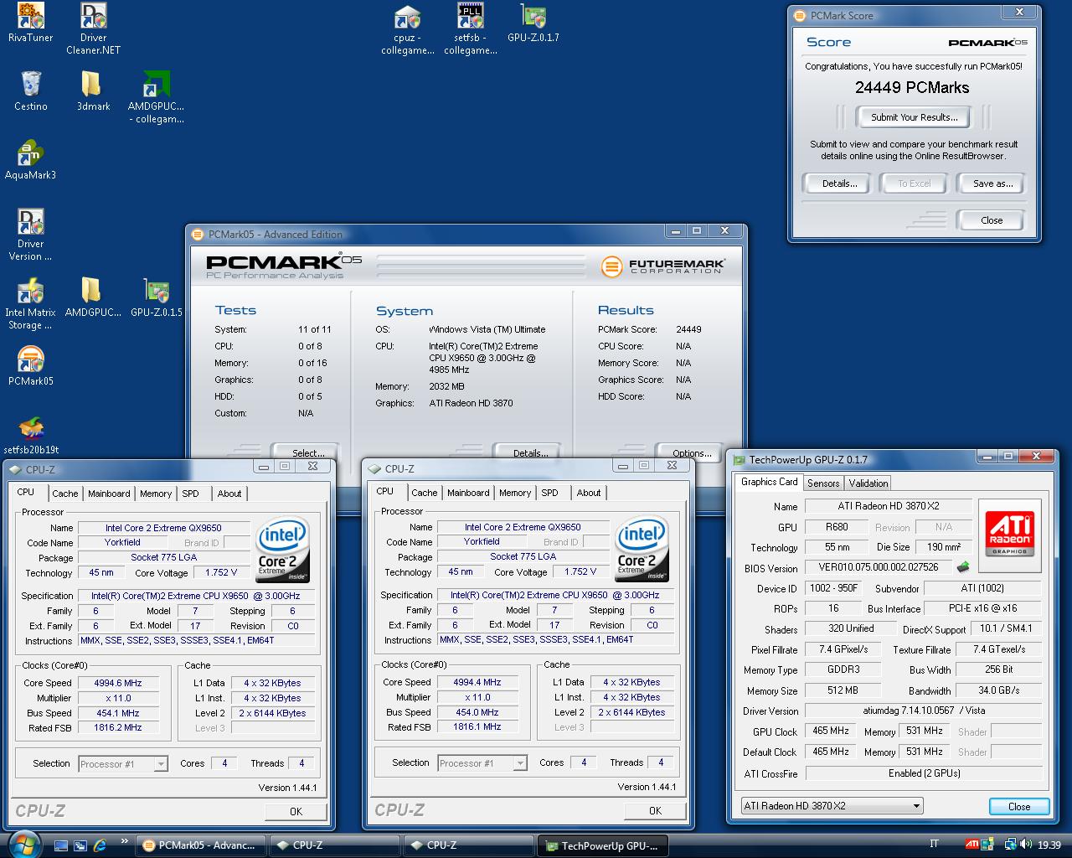Click the '24449 PCMarks' score text
Screen dimensions: 1072x858
(912, 87)
